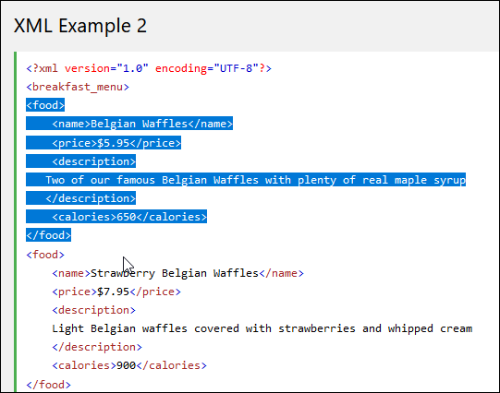The width and height of the screenshot is (500, 393).
Task: Click the unhighlighted closing description tag
Action: coord(97,347)
